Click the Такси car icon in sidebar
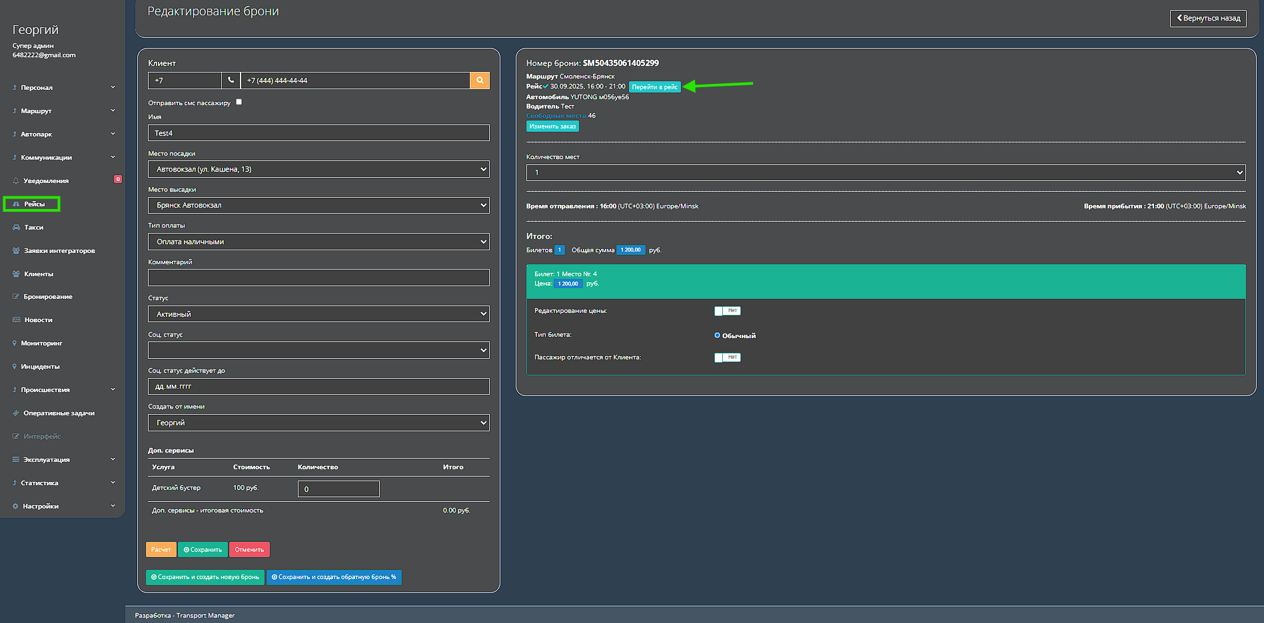 16,228
